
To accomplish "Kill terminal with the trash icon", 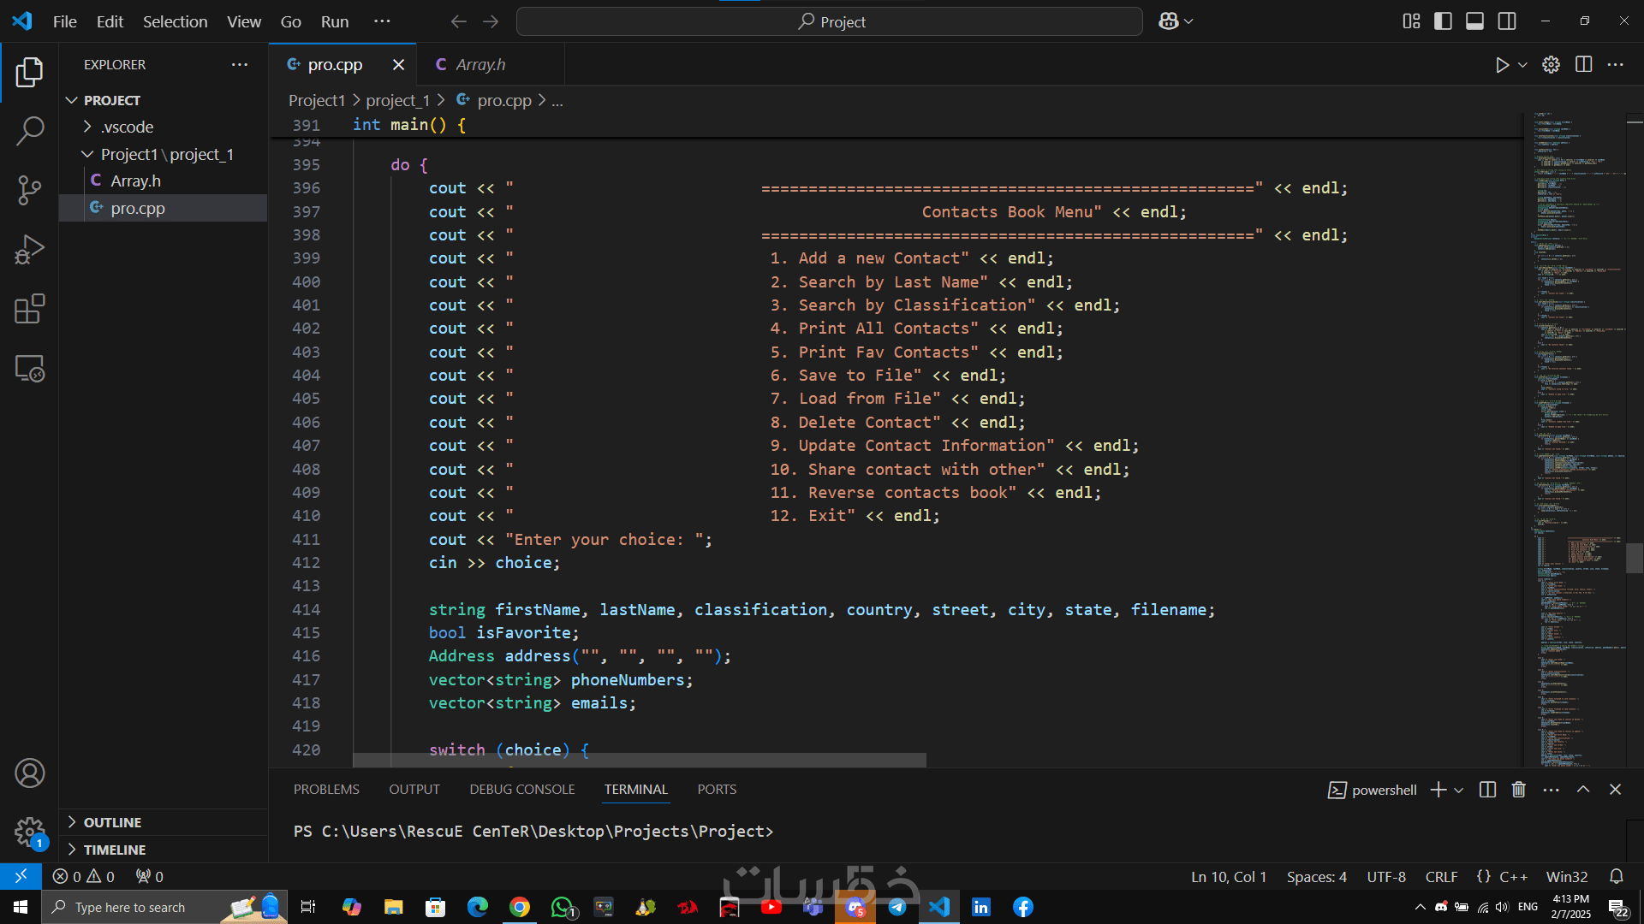I will pos(1518,790).
